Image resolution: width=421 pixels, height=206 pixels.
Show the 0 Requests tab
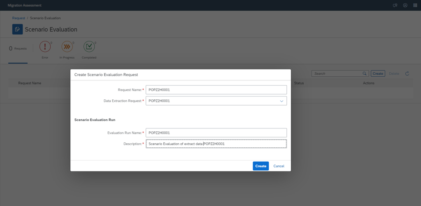click(x=18, y=49)
